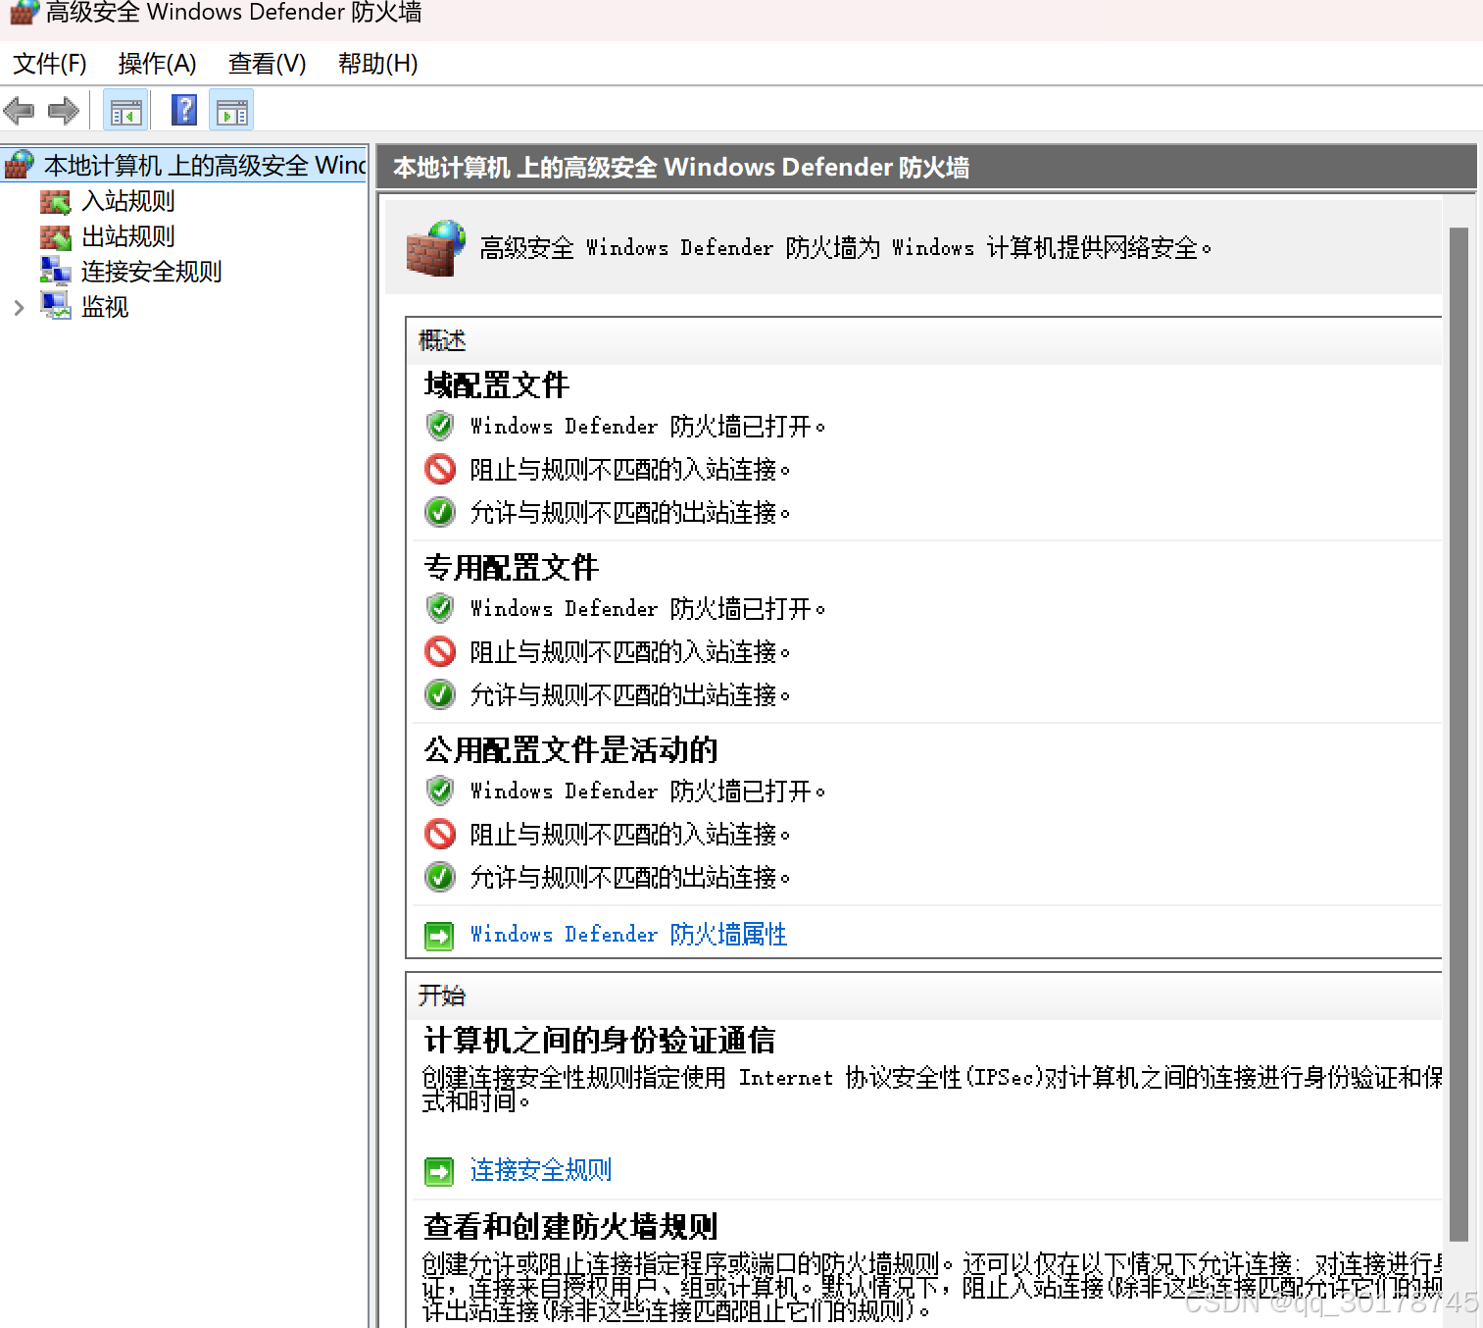The image size is (1483, 1328).
Task: Open help with the blue question-mark icon
Action: 184,110
